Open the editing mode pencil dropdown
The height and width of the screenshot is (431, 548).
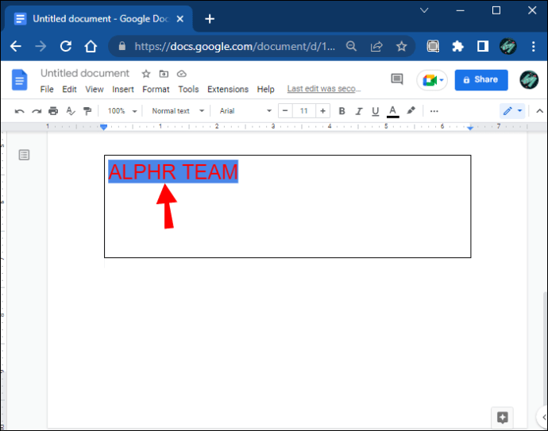pos(512,111)
